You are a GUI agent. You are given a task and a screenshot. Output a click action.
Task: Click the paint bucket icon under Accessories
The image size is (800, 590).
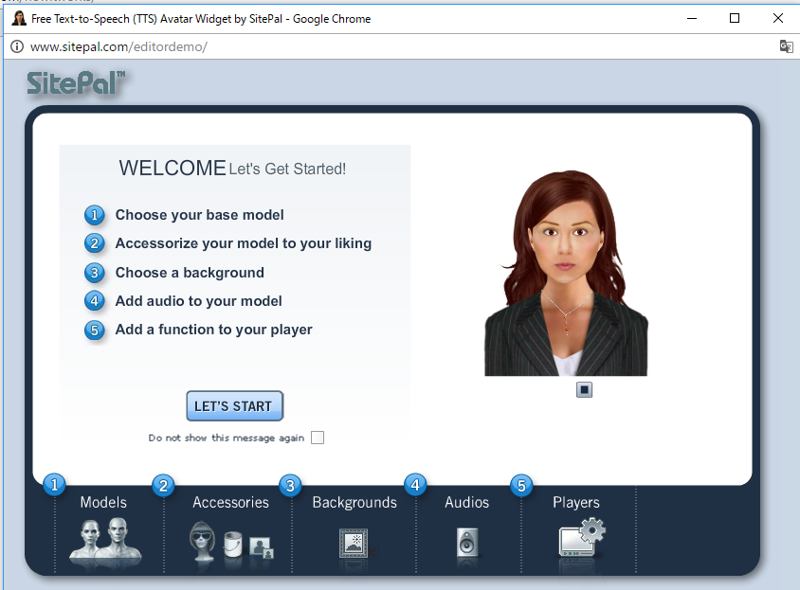(x=232, y=545)
